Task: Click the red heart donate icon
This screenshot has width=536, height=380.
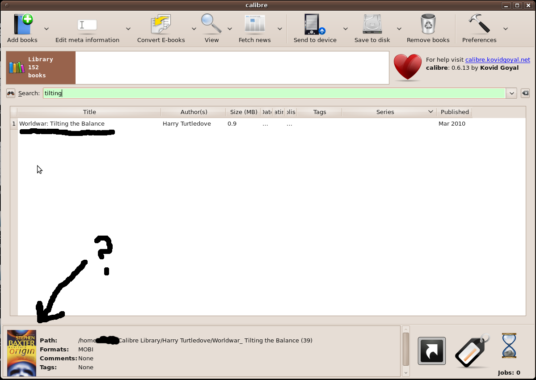Action: click(407, 68)
